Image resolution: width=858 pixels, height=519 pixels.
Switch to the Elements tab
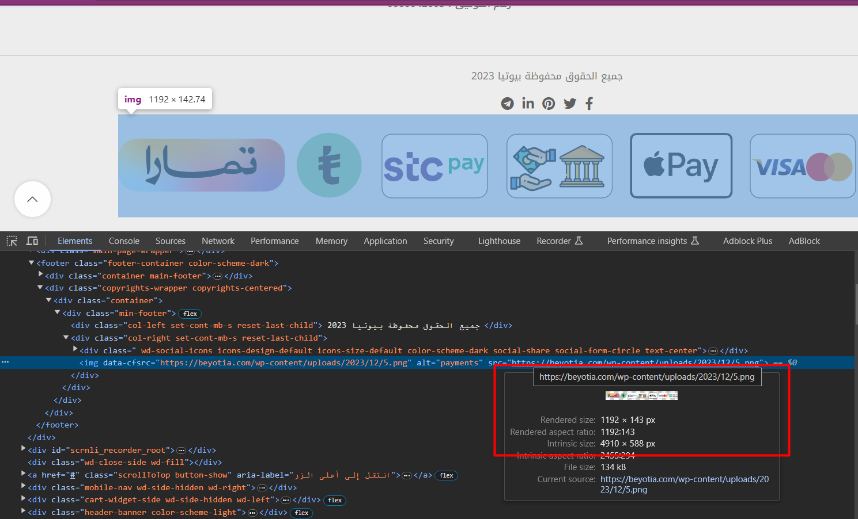coord(75,241)
